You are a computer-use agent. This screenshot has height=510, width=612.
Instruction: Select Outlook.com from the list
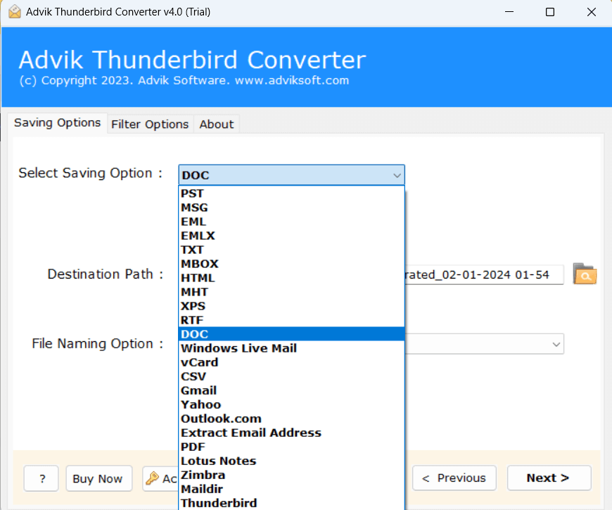click(291, 419)
